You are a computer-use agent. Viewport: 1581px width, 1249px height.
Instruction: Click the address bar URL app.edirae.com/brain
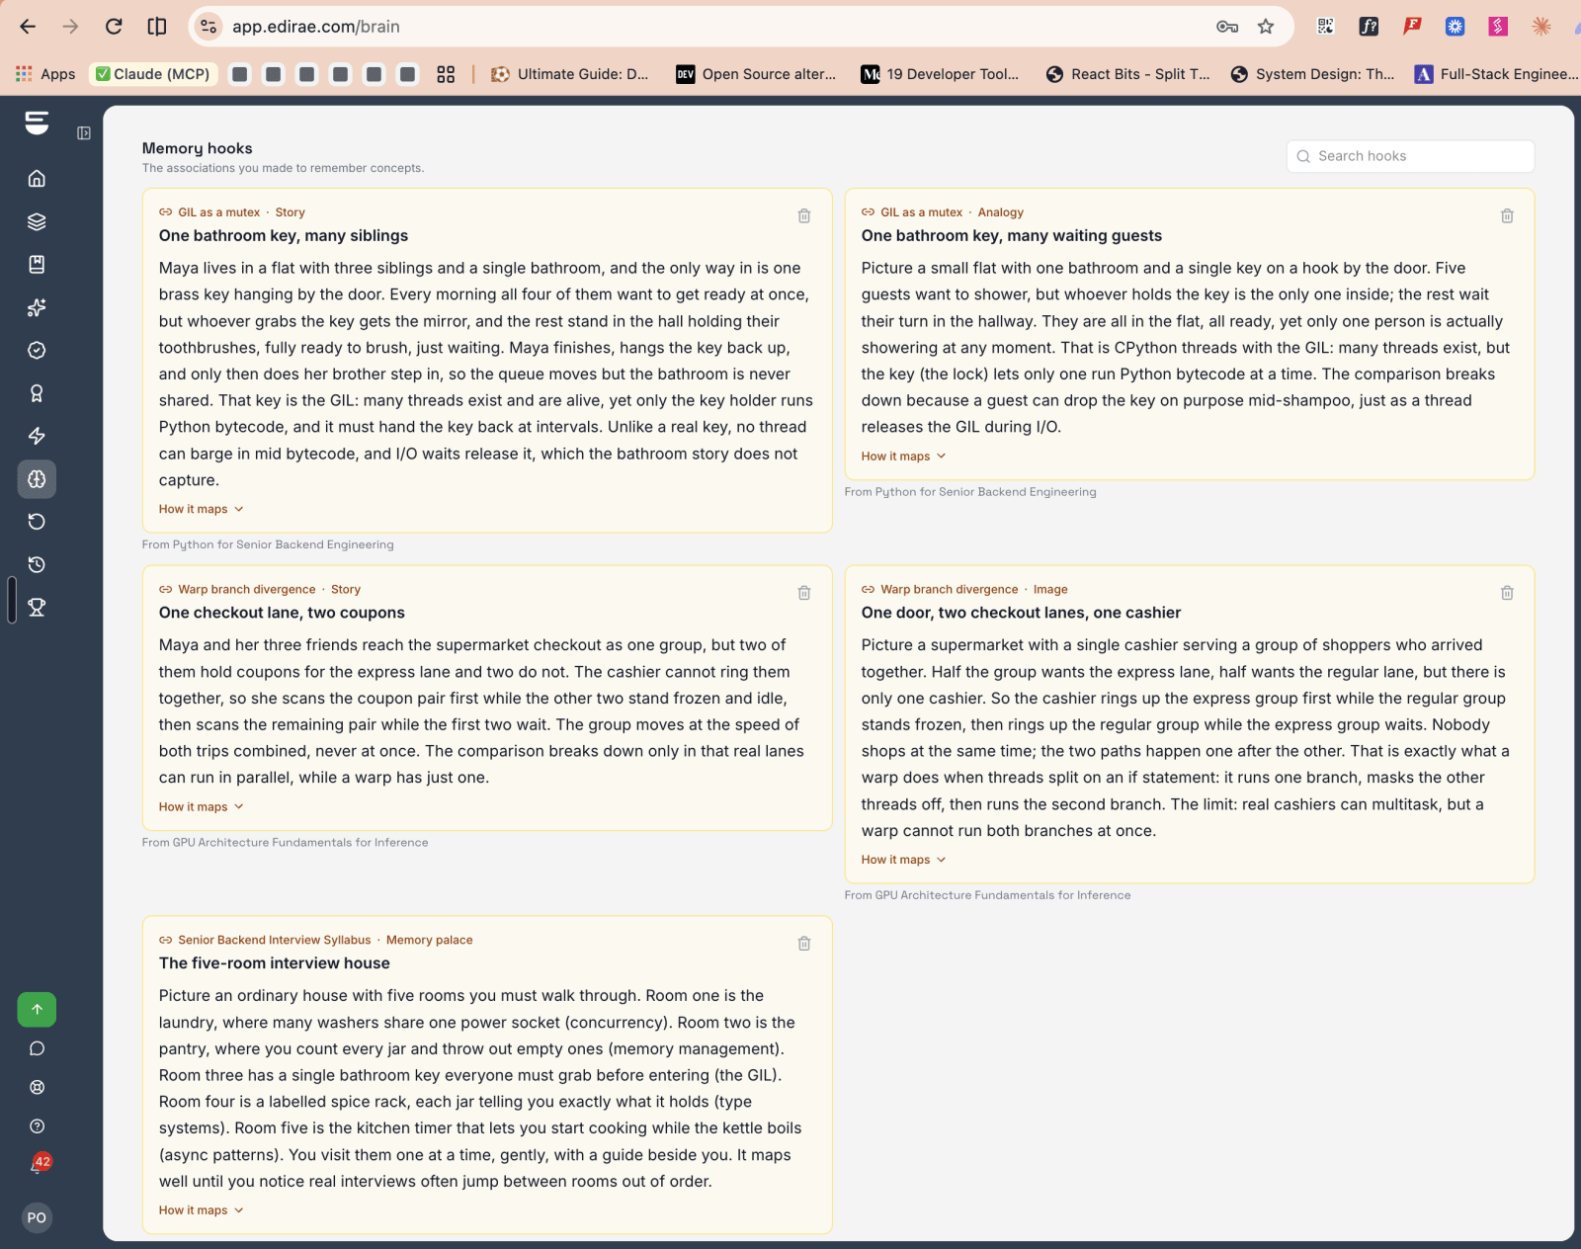point(315,27)
